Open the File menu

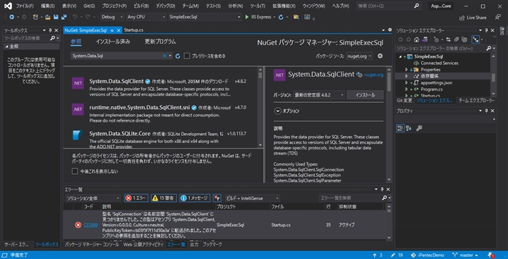click(25, 6)
